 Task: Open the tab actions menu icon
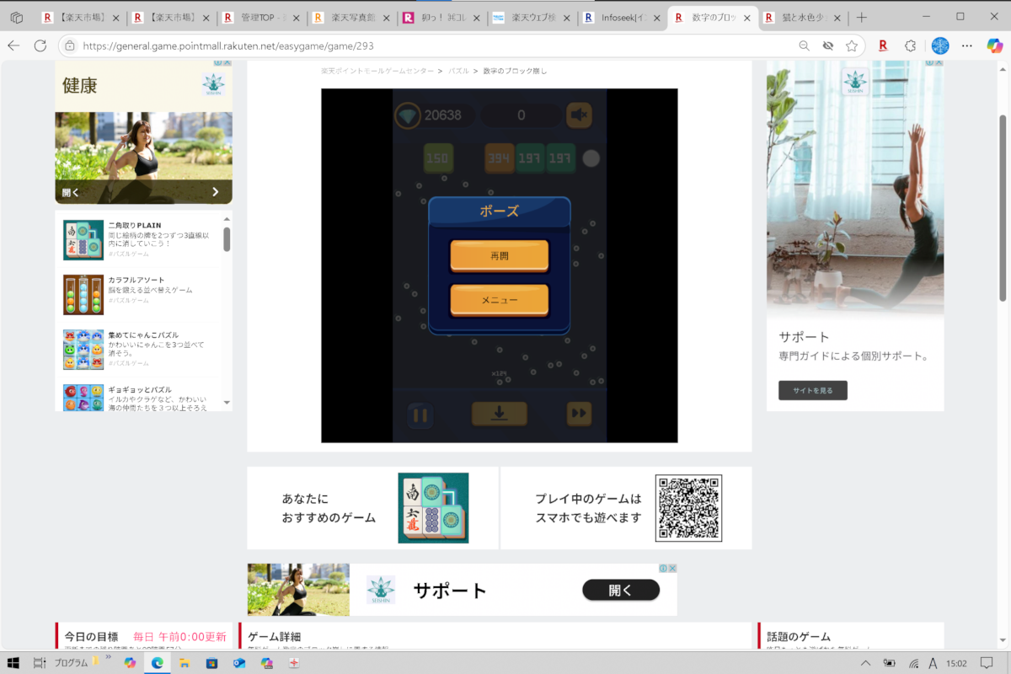(17, 17)
